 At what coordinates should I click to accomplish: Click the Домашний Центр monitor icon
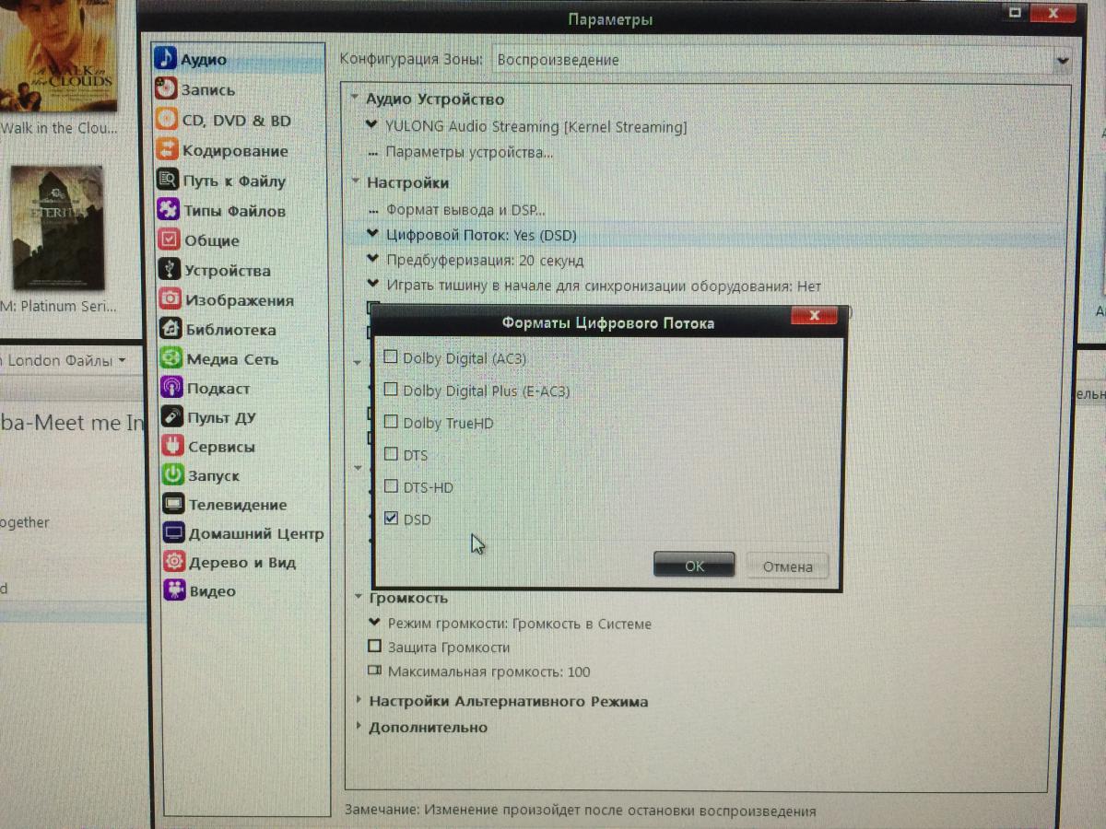pos(174,532)
